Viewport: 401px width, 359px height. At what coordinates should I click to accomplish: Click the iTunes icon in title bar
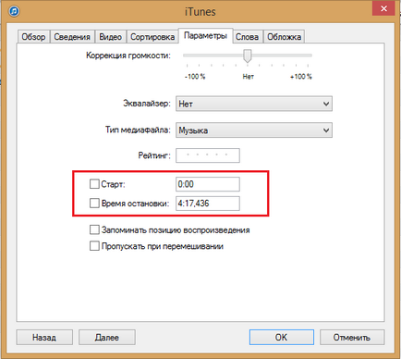pyautogui.click(x=14, y=11)
